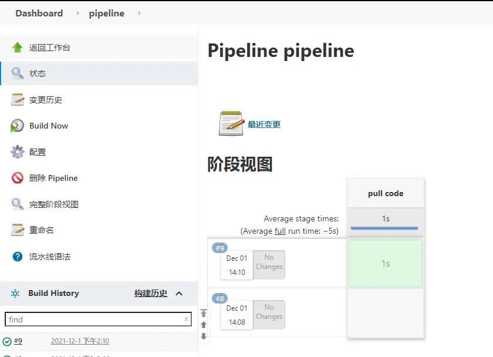
Task: Click the 完整阶段视图 magnifier icon
Action: pyautogui.click(x=18, y=204)
